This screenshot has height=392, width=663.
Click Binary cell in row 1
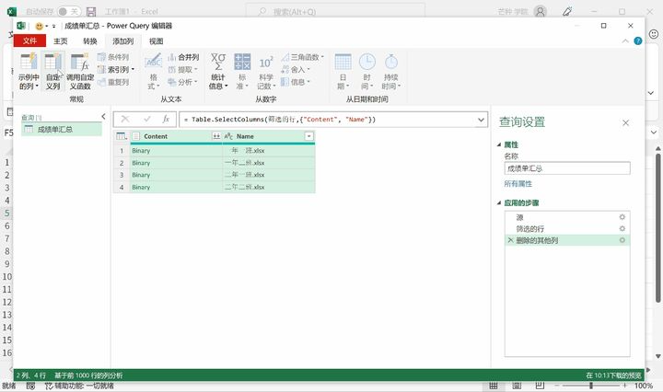click(176, 150)
